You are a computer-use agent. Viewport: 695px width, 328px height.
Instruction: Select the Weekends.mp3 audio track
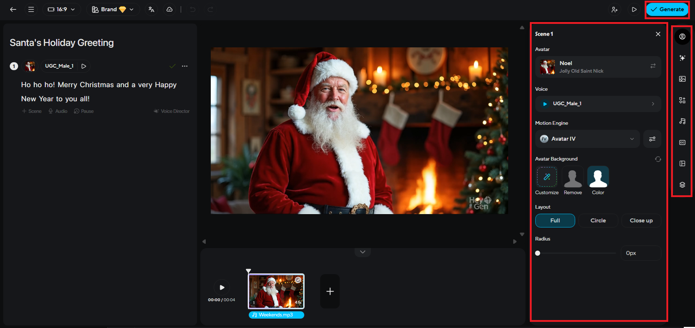click(276, 315)
